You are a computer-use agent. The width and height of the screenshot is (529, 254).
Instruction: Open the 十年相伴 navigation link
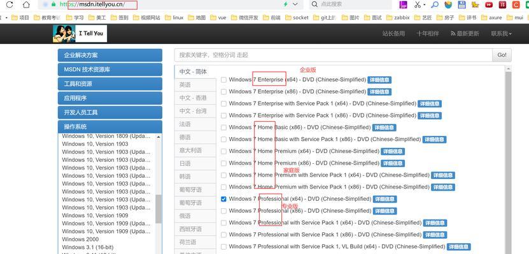point(428,34)
